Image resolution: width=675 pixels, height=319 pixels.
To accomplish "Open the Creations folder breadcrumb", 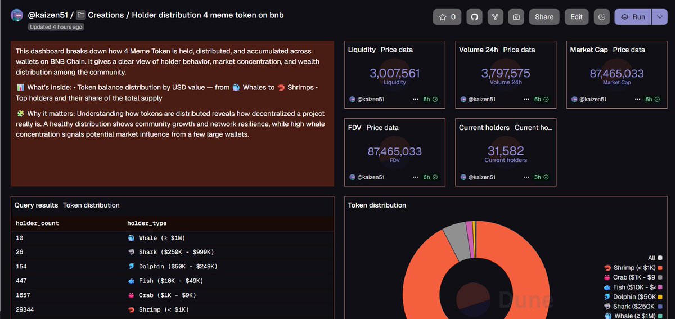I will 107,15.
